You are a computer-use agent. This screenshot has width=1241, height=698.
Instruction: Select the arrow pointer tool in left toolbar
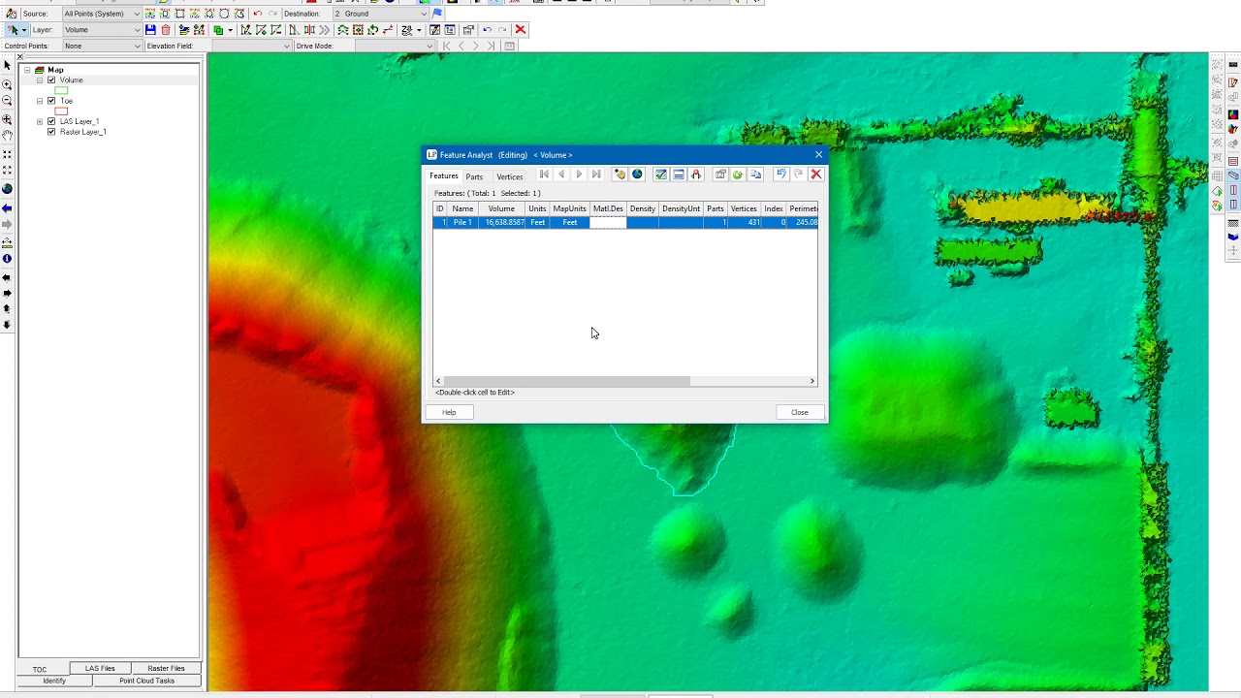(7, 66)
